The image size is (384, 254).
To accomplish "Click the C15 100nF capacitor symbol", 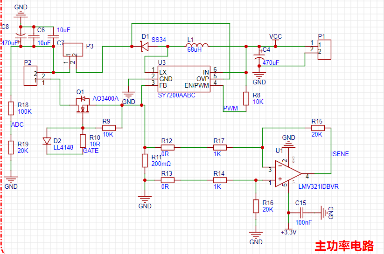I will coord(302,213).
